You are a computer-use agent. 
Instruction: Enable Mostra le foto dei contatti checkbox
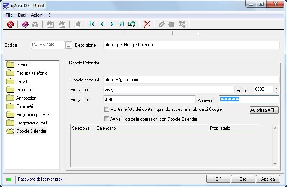tap(106, 109)
